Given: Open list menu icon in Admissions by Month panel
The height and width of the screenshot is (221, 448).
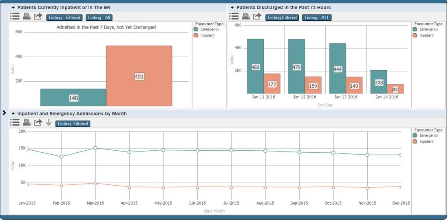Looking at the screenshot, I should click(15, 122).
